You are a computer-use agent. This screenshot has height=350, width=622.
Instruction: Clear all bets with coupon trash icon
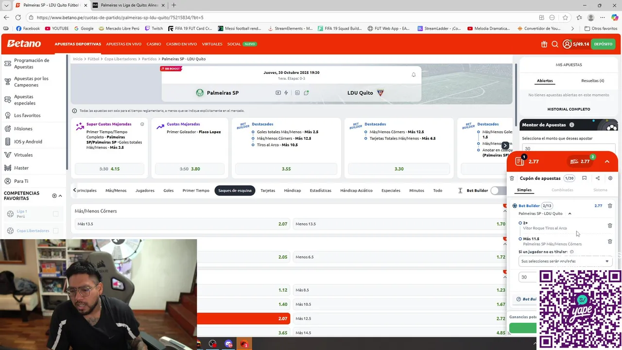click(512, 178)
